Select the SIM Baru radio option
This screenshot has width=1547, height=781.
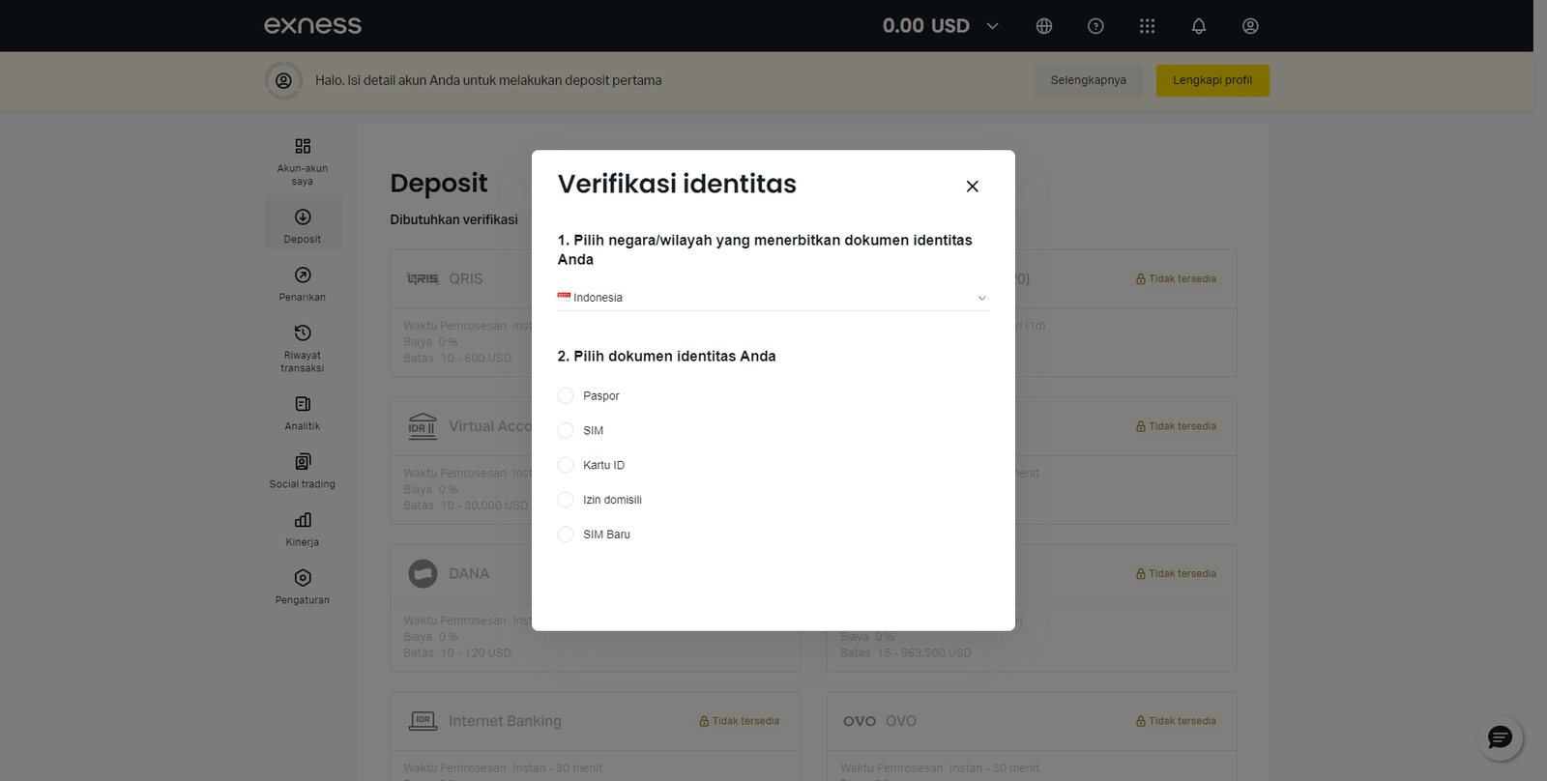click(566, 535)
